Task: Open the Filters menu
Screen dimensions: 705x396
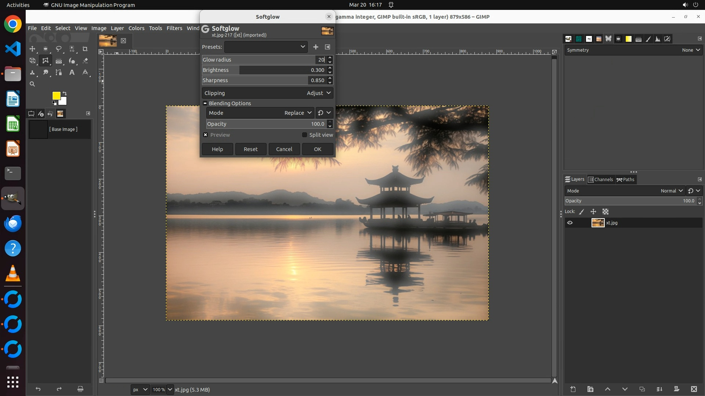Action: click(x=174, y=28)
